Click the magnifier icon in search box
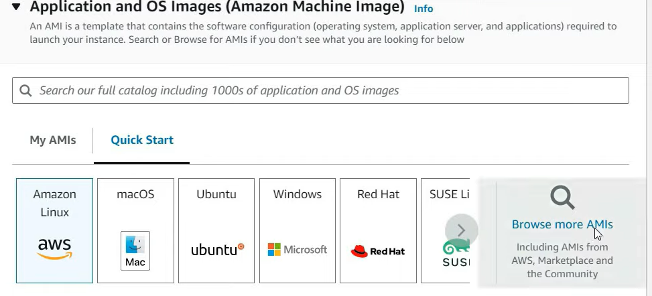Image resolution: width=652 pixels, height=296 pixels. click(25, 90)
